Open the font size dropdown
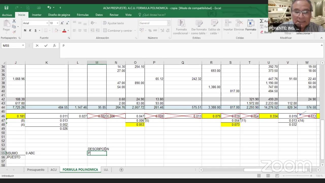Image resolution: width=325 pixels, height=183 pixels. coord(57,23)
